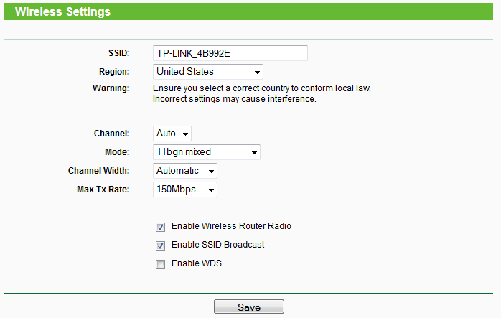This screenshot has height=318, width=501.
Task: Click the "Region:" field label
Action: pos(113,72)
